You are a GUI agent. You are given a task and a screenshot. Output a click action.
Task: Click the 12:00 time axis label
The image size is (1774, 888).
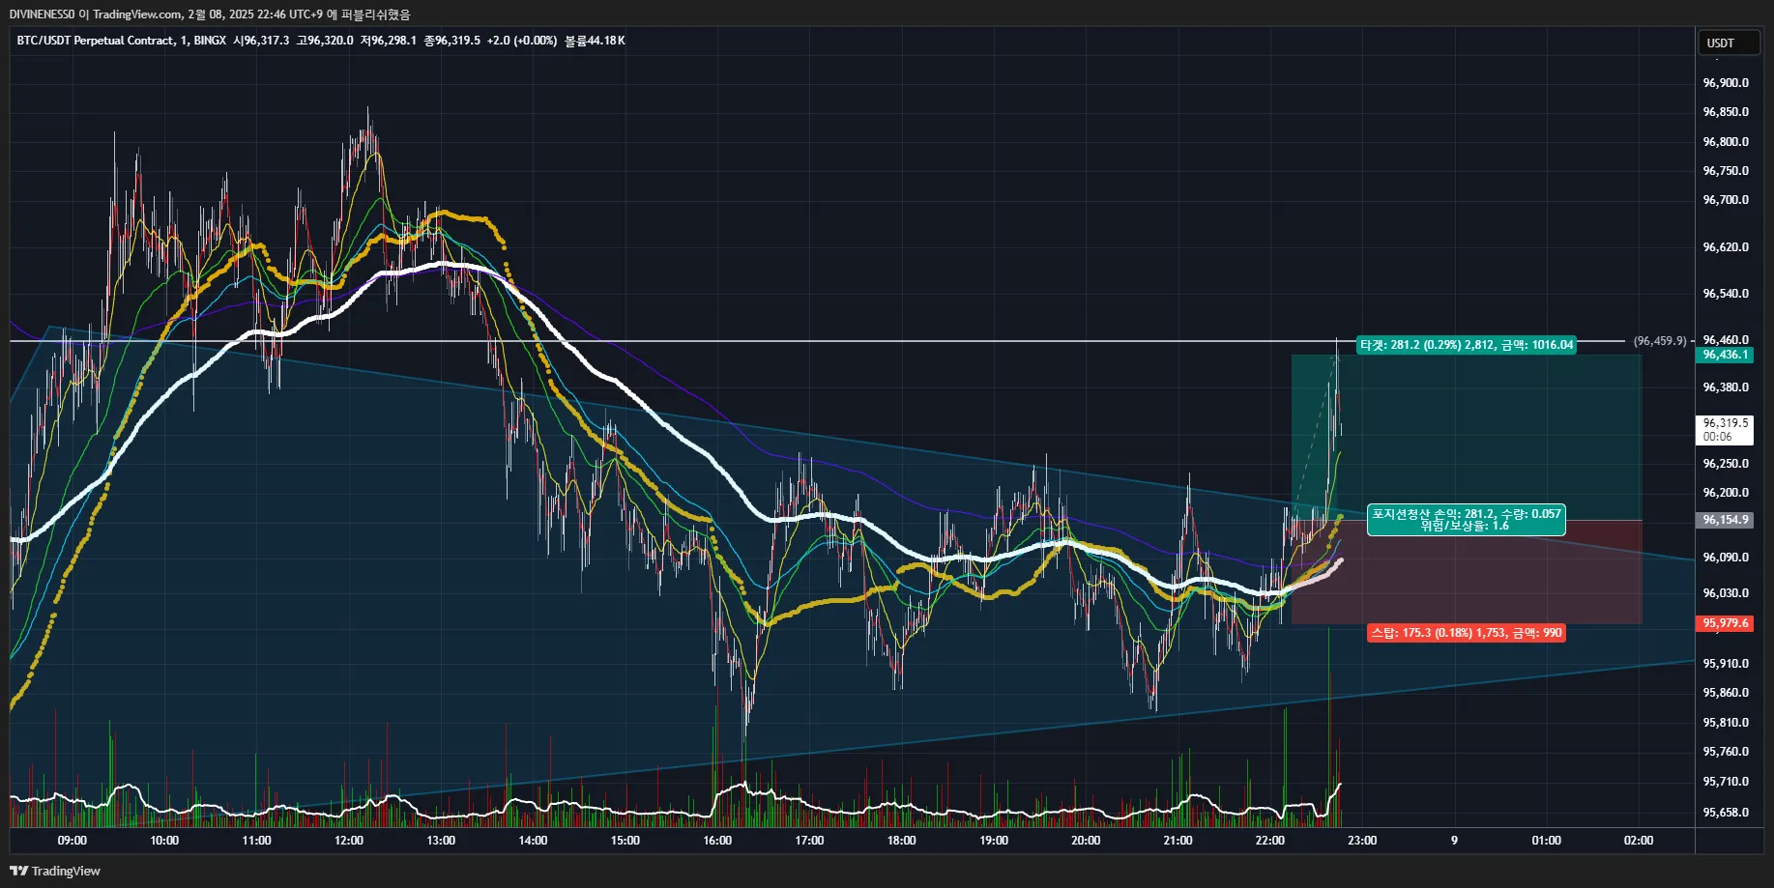(x=349, y=841)
